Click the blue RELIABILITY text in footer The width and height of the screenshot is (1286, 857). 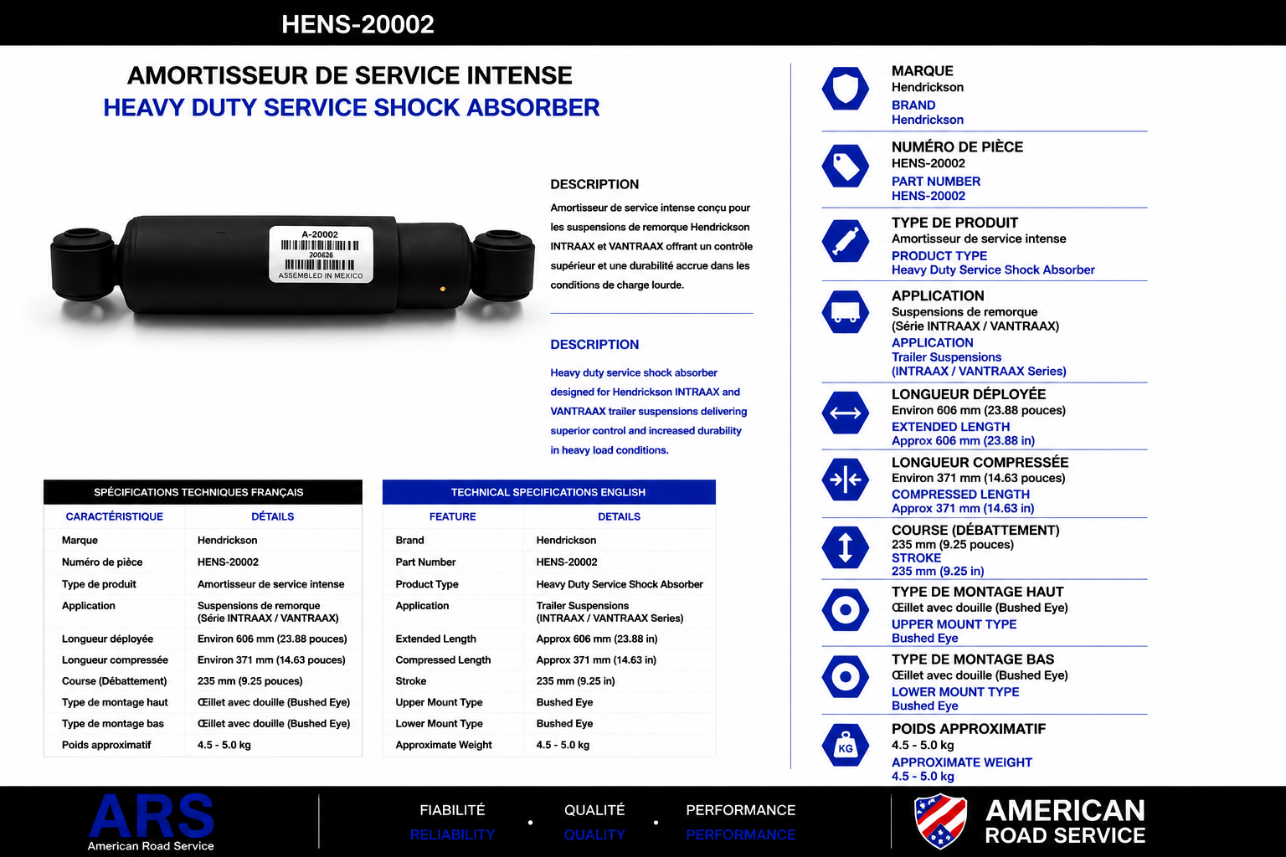point(452,835)
